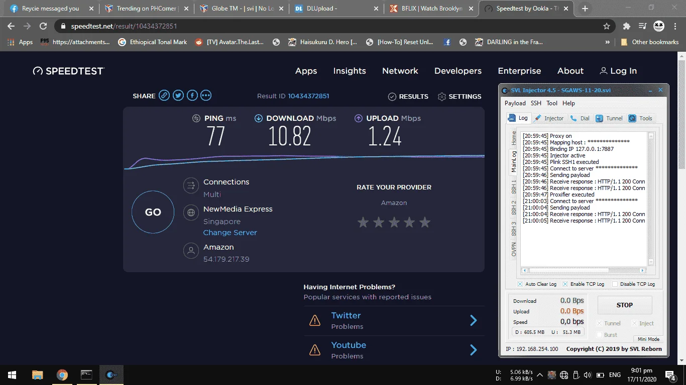
Task: Click the provider person icon next to Amazon
Action: 191,251
